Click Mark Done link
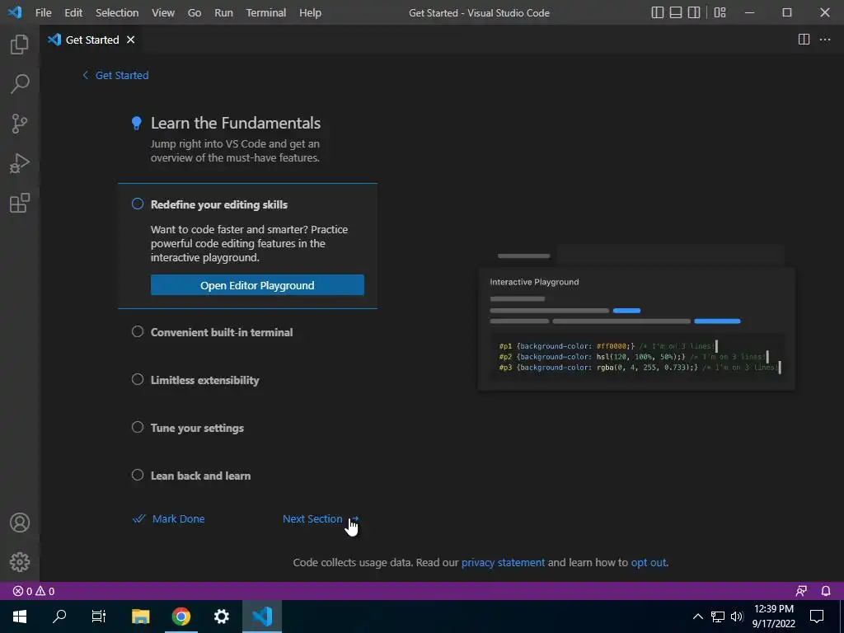 pyautogui.click(x=168, y=519)
